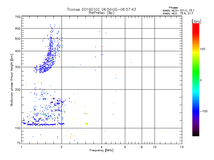Click the "RwPretec (8p)" subtitle
214x160 pixels.
point(101,13)
